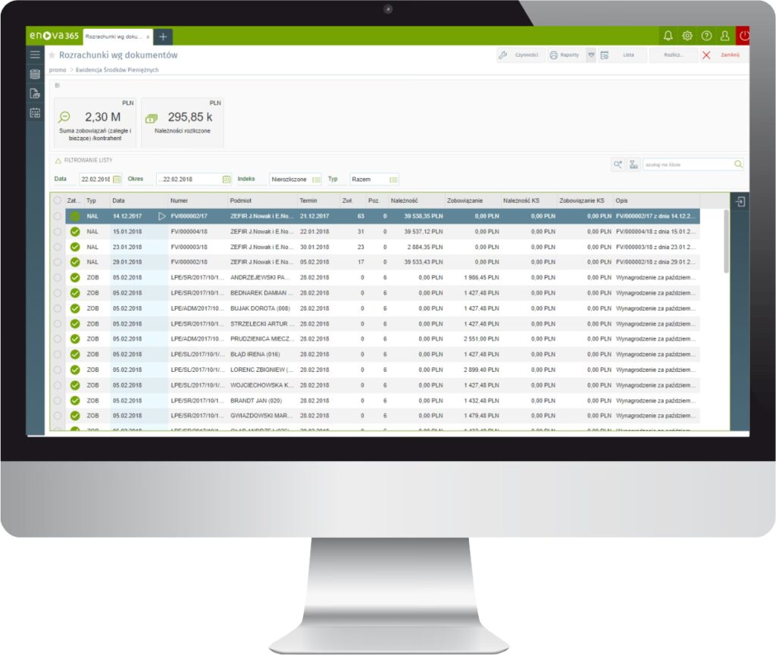Collapse the Filtrowanie listy section
The height and width of the screenshot is (655, 776).
(x=56, y=161)
